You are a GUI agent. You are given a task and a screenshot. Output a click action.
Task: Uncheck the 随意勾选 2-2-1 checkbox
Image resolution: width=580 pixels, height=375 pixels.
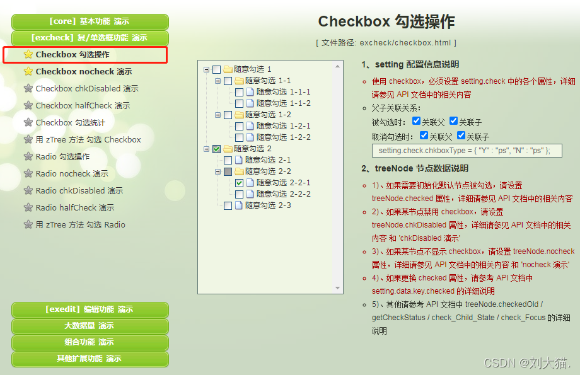pyautogui.click(x=240, y=183)
